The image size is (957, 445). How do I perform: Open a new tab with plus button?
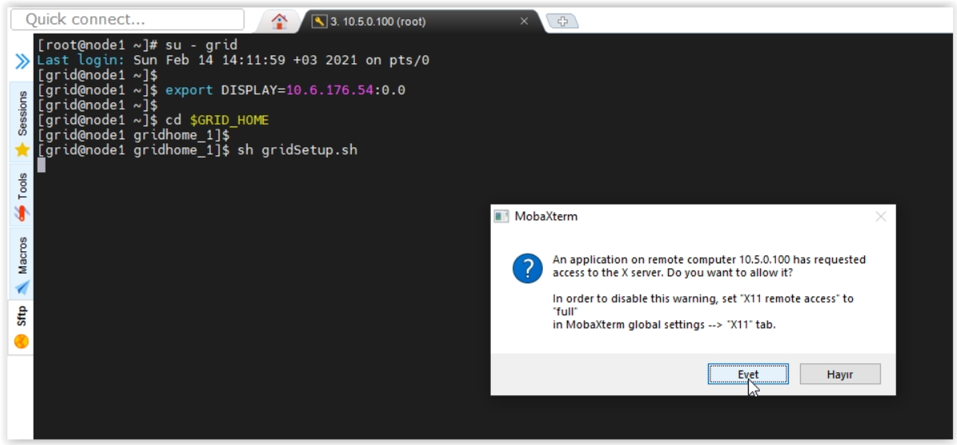(563, 22)
